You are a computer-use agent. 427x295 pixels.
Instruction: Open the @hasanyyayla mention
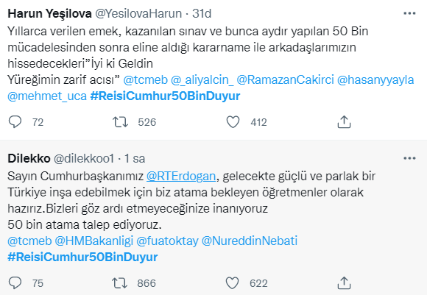coord(375,80)
